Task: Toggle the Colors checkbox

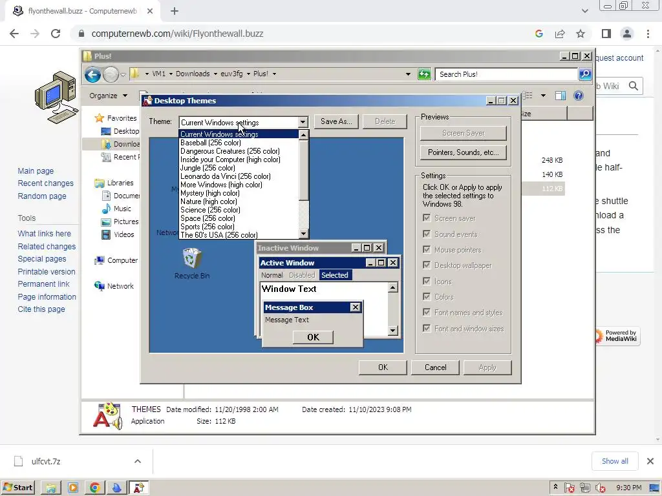Action: pos(427,297)
